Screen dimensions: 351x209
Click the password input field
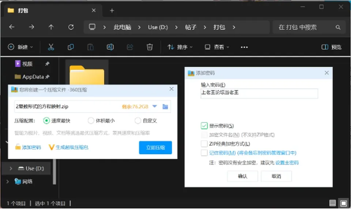click(259, 93)
